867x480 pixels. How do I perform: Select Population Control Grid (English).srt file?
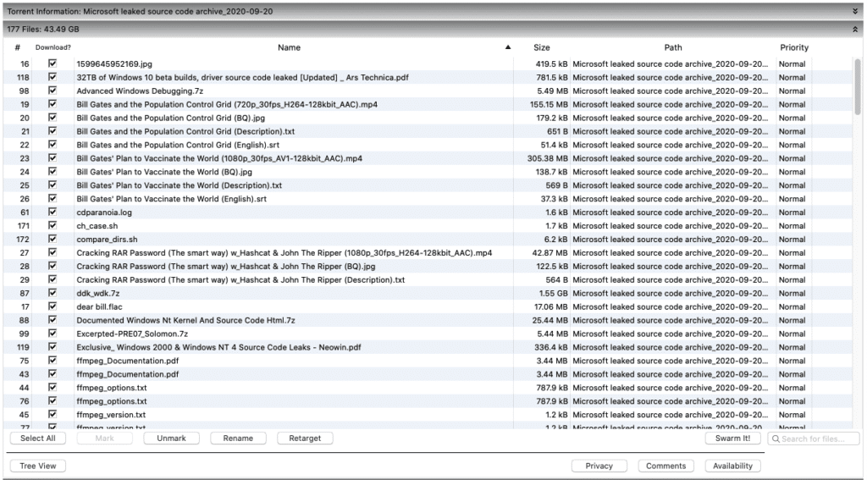coord(178,145)
